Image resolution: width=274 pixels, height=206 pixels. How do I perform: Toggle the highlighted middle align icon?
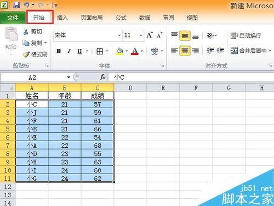pos(185,36)
